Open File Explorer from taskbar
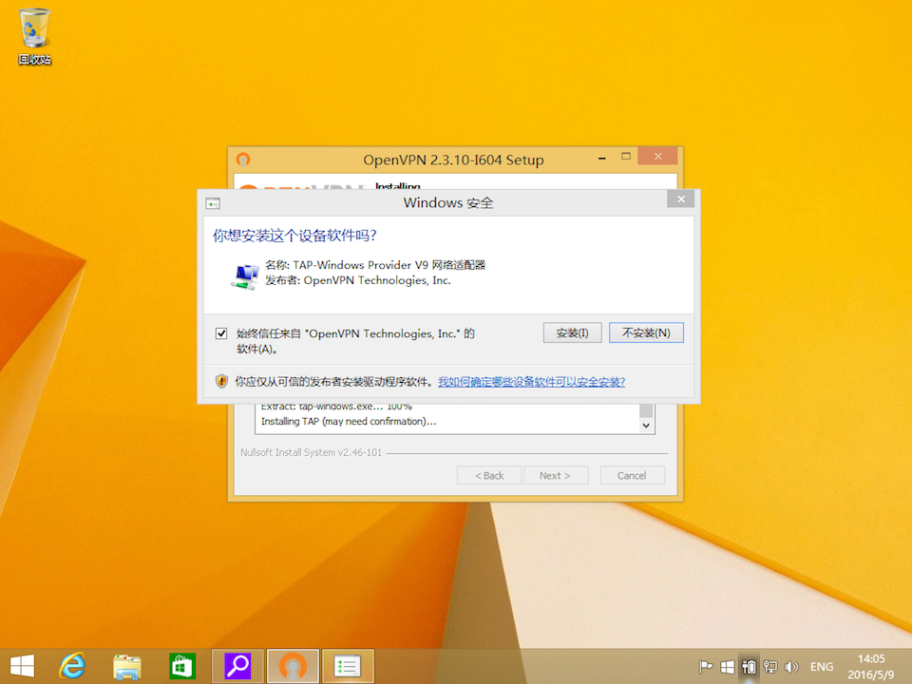 [126, 667]
